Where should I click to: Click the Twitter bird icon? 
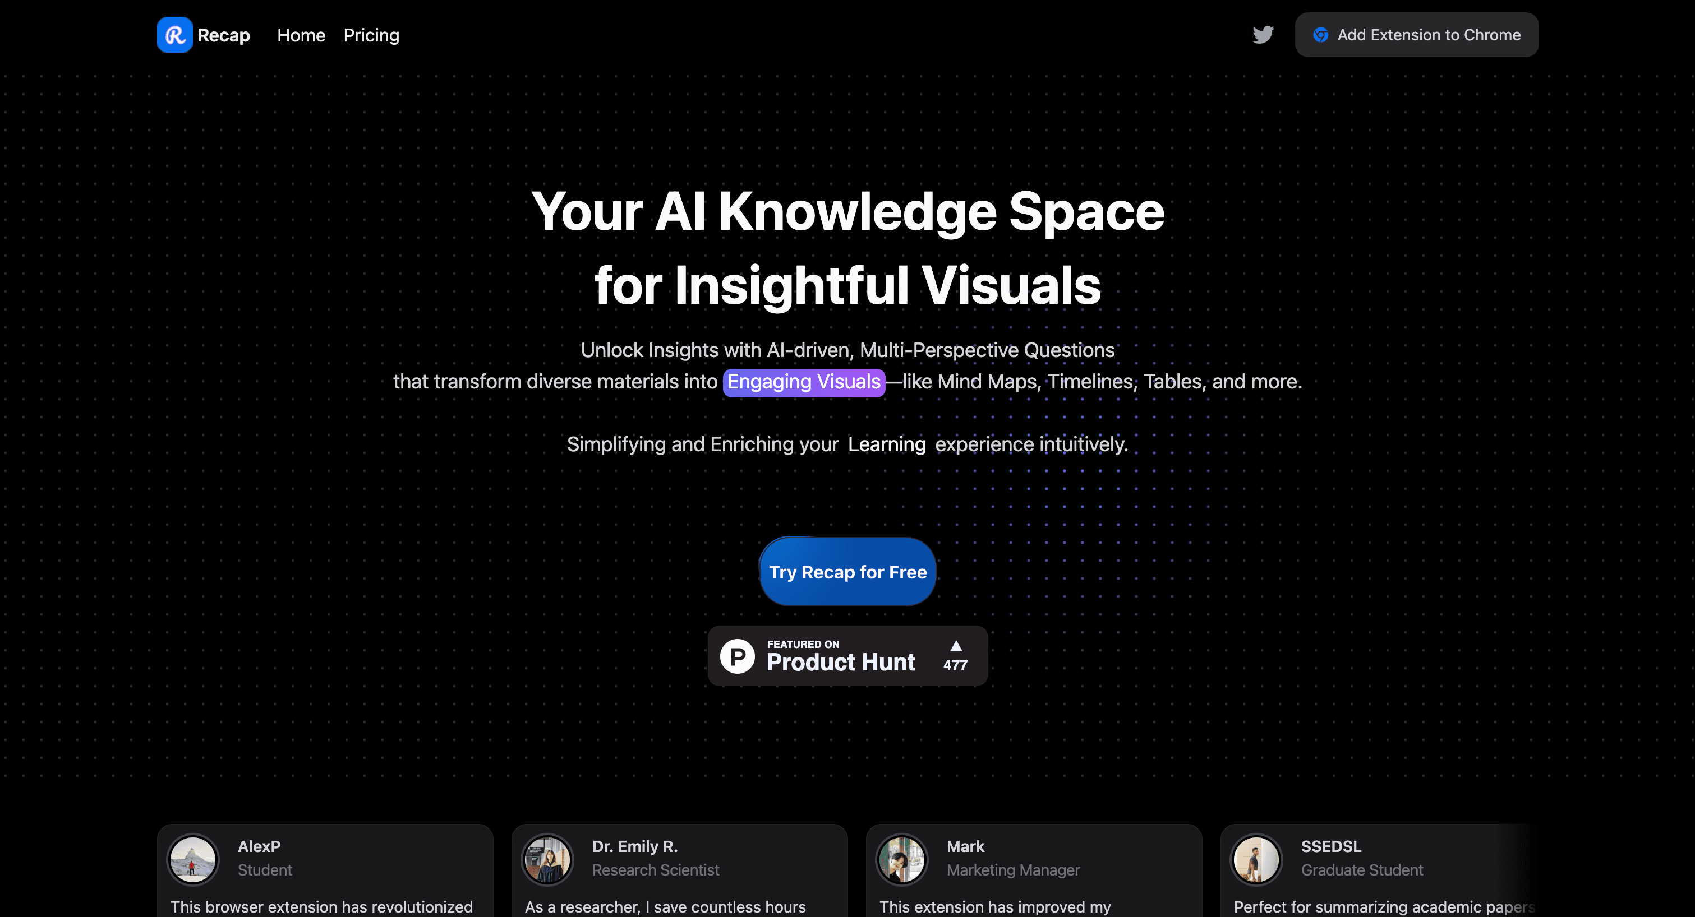(1263, 34)
